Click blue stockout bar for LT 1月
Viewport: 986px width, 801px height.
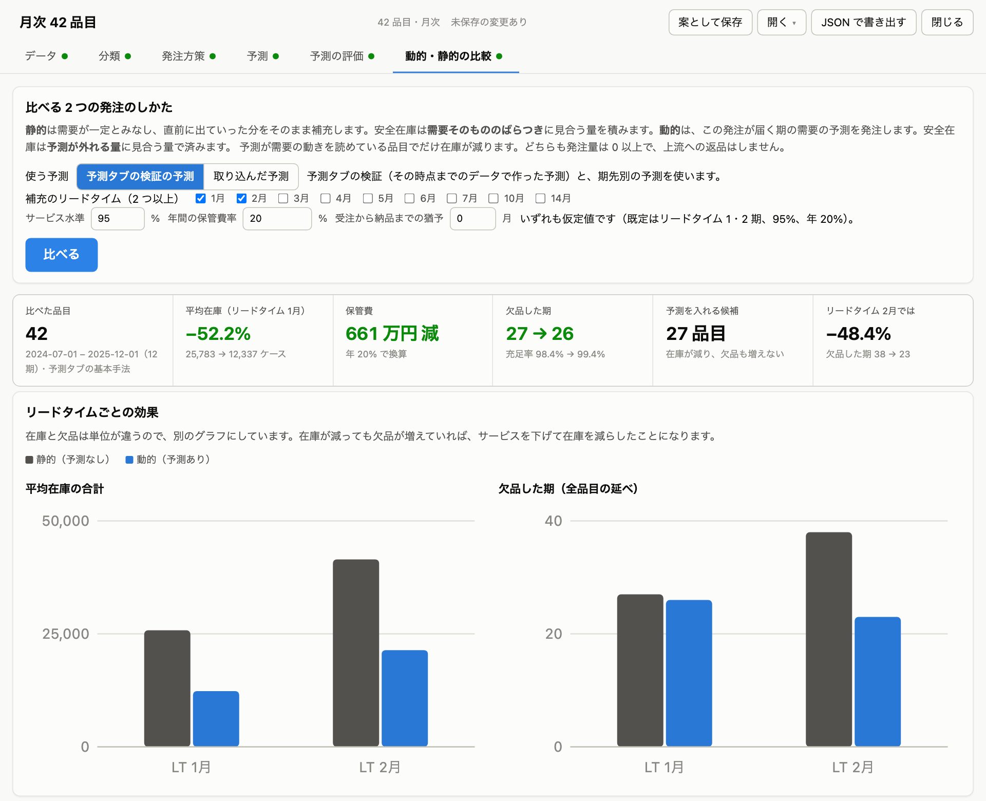point(689,673)
